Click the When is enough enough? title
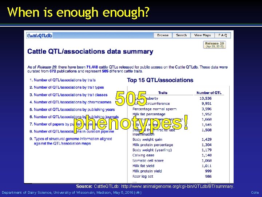This screenshot has width=262, height=197. (78, 12)
